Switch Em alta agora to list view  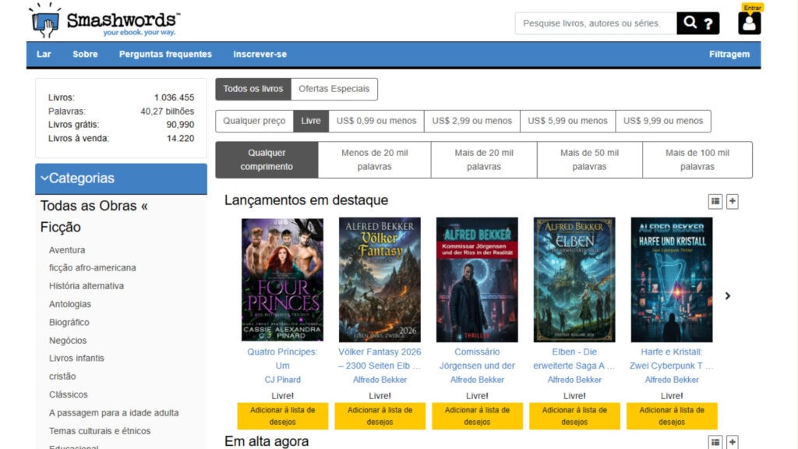point(715,442)
